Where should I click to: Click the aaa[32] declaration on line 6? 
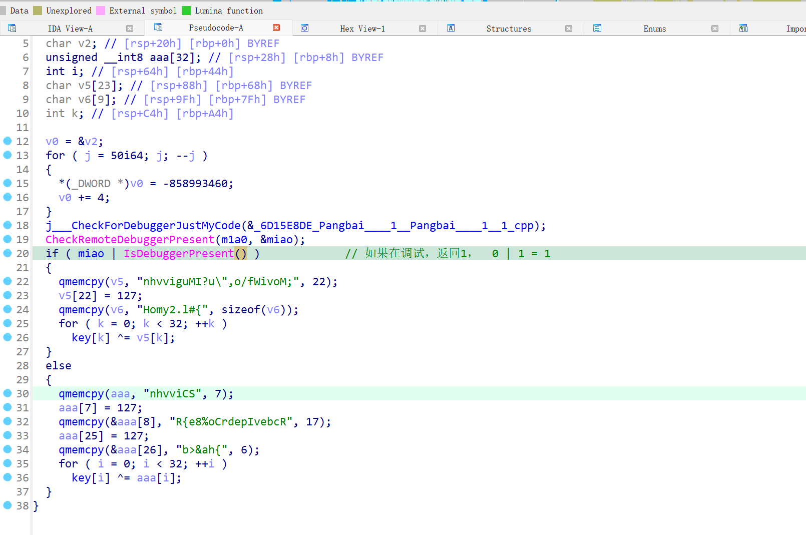[x=172, y=58]
